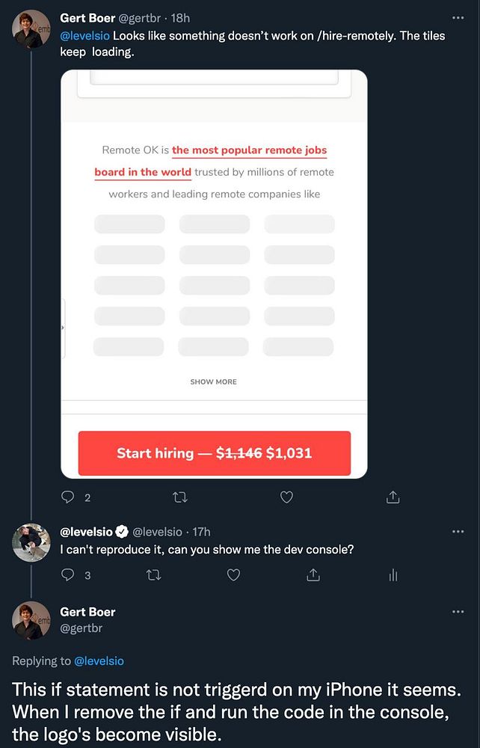Open more options on first tweet
480x748 pixels.
458,18
